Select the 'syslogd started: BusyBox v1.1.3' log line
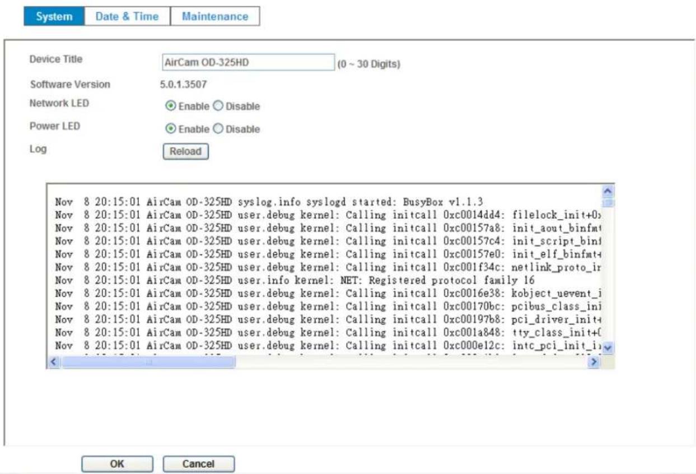 [x=269, y=201]
